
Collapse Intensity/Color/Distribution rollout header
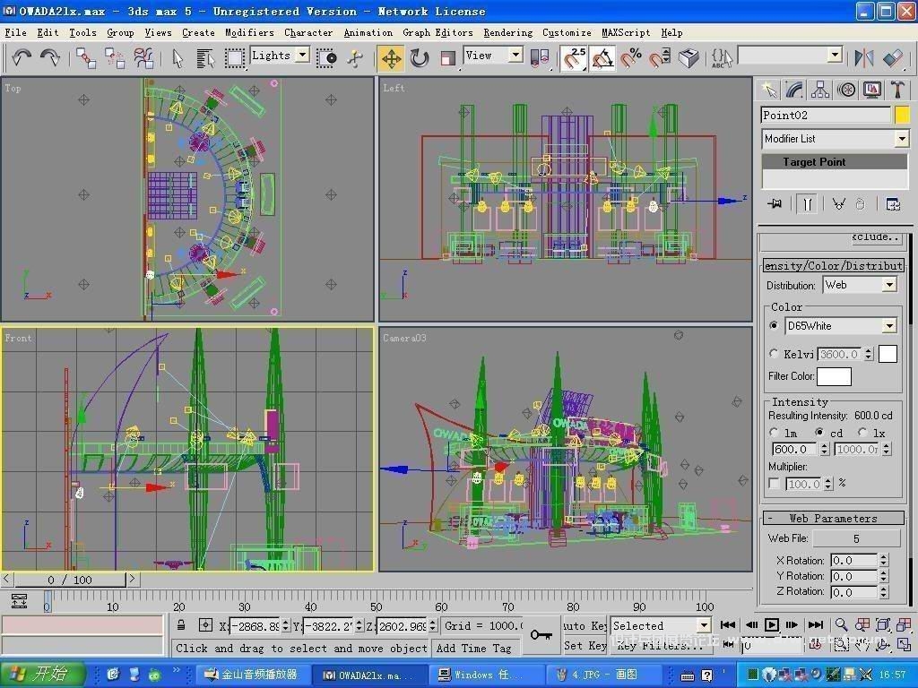click(833, 265)
